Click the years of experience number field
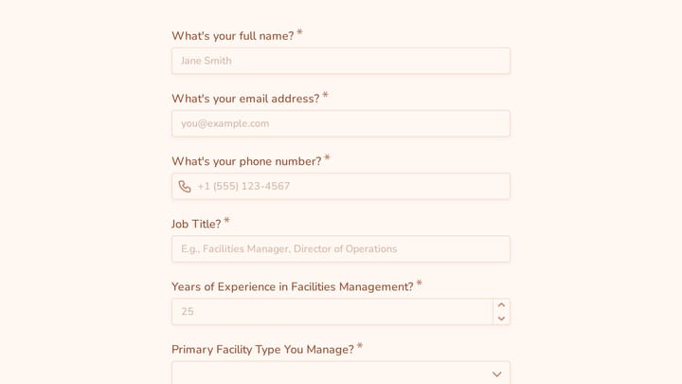 coord(332,312)
